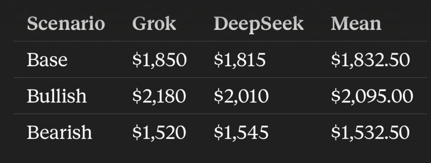Viewport: 431px width, 163px height.
Task: Select the Bearish row label
Action: click(x=59, y=132)
